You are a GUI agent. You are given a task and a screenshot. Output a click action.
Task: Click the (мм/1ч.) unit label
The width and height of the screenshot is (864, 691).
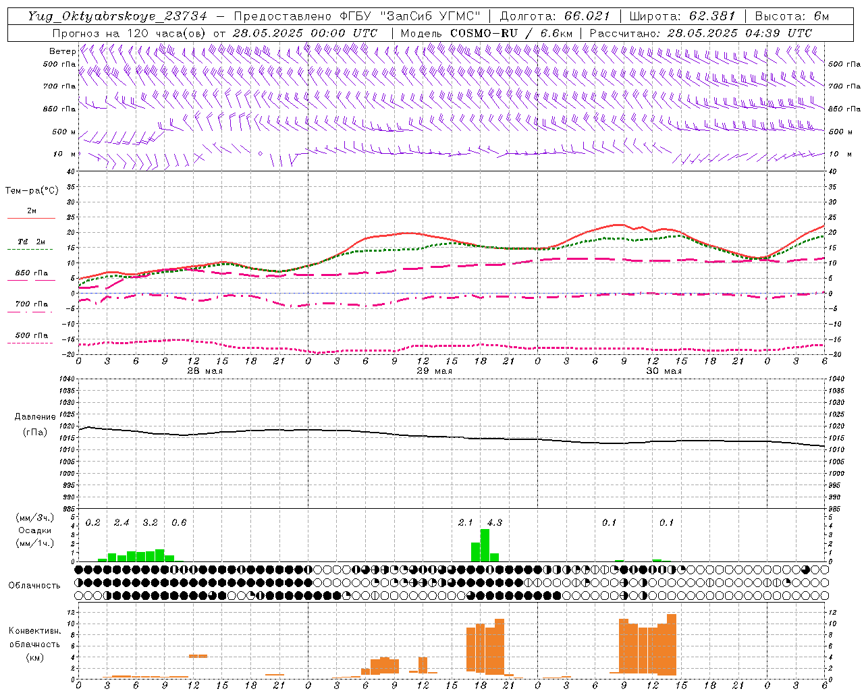35,543
